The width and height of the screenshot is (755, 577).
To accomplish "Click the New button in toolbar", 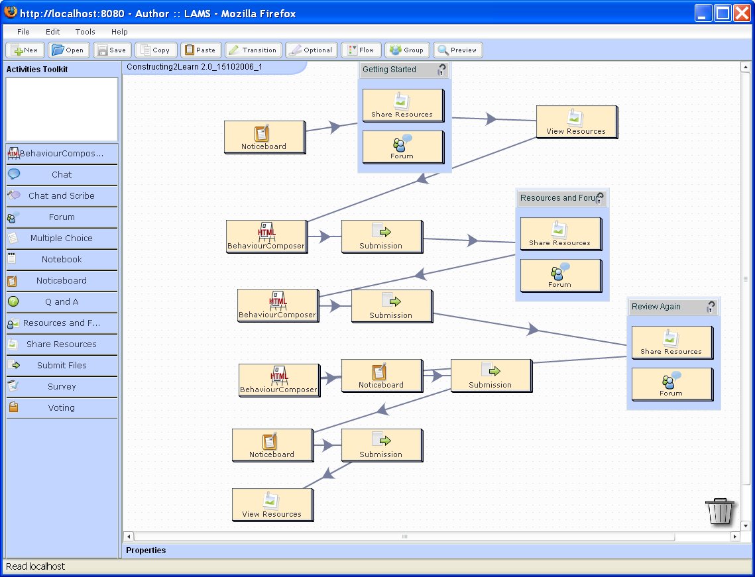I will pos(25,50).
